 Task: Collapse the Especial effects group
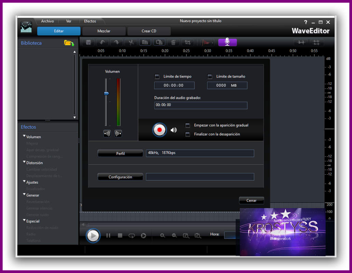[24, 220]
